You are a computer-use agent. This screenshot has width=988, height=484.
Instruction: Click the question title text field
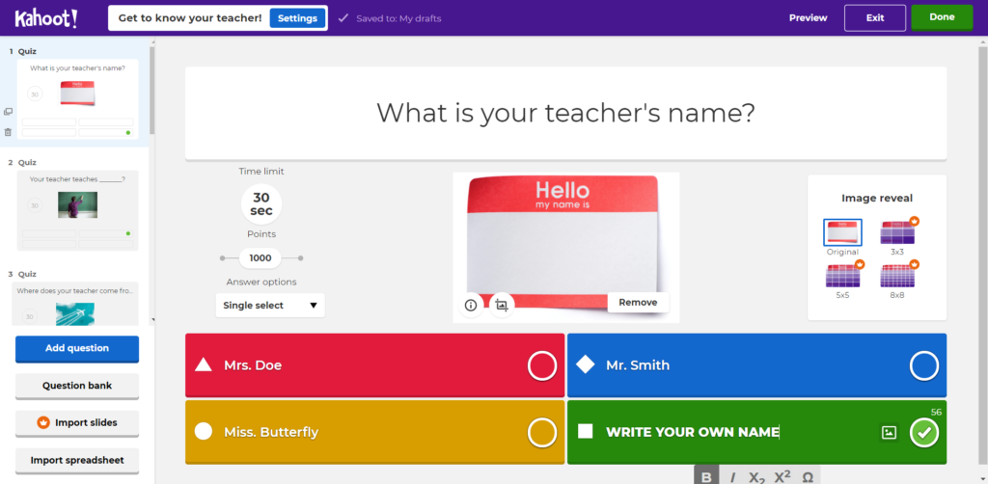click(x=565, y=114)
